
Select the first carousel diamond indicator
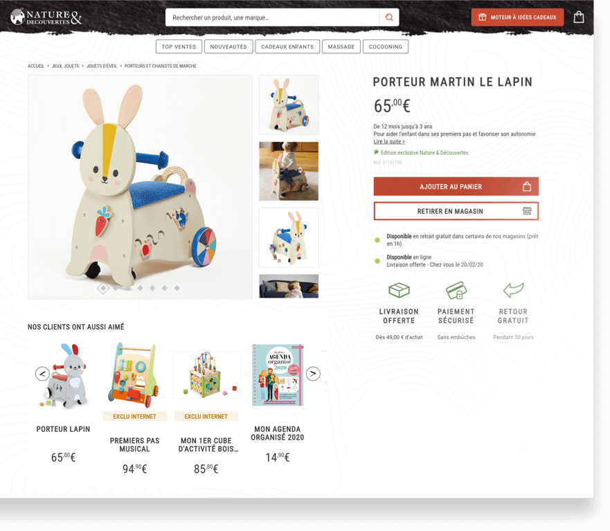pyautogui.click(x=103, y=288)
